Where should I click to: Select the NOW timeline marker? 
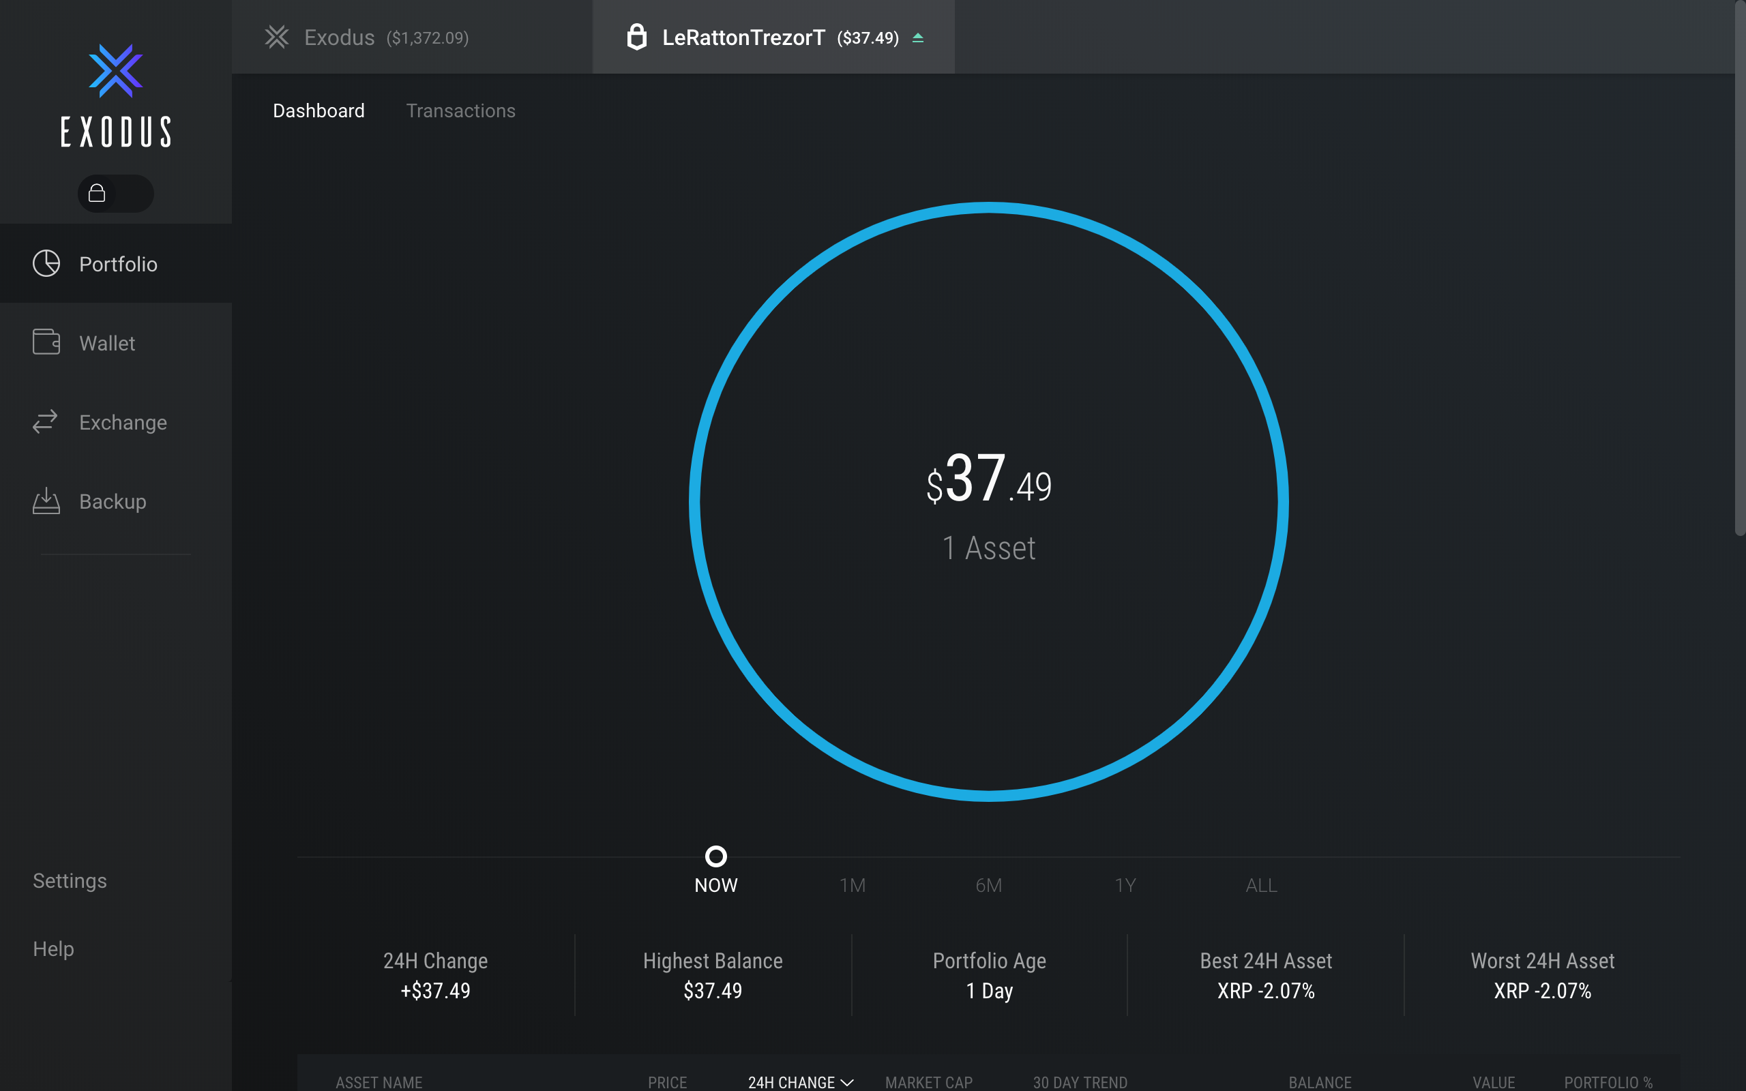pos(715,856)
